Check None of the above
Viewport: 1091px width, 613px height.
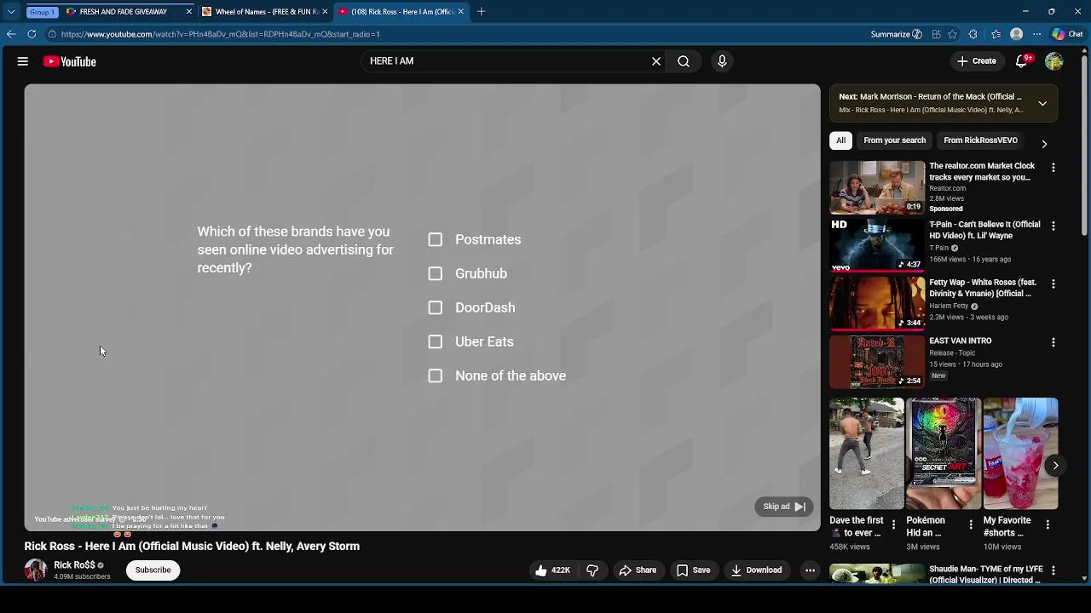coord(436,375)
